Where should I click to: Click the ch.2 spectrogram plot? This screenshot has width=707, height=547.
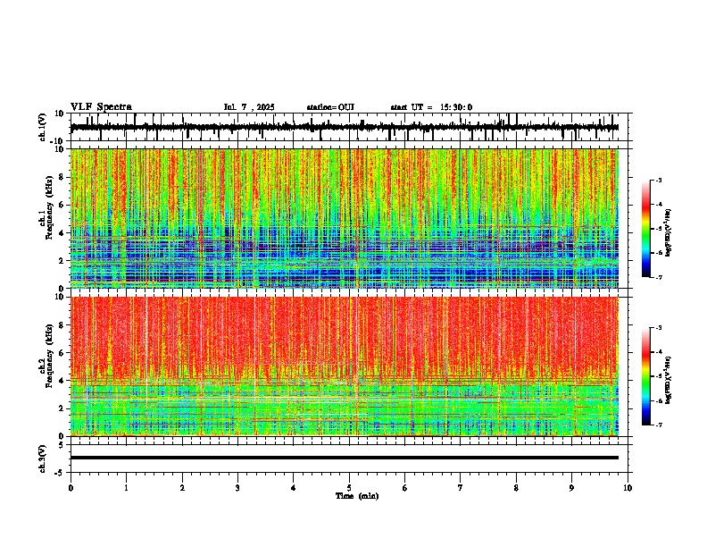coord(345,366)
